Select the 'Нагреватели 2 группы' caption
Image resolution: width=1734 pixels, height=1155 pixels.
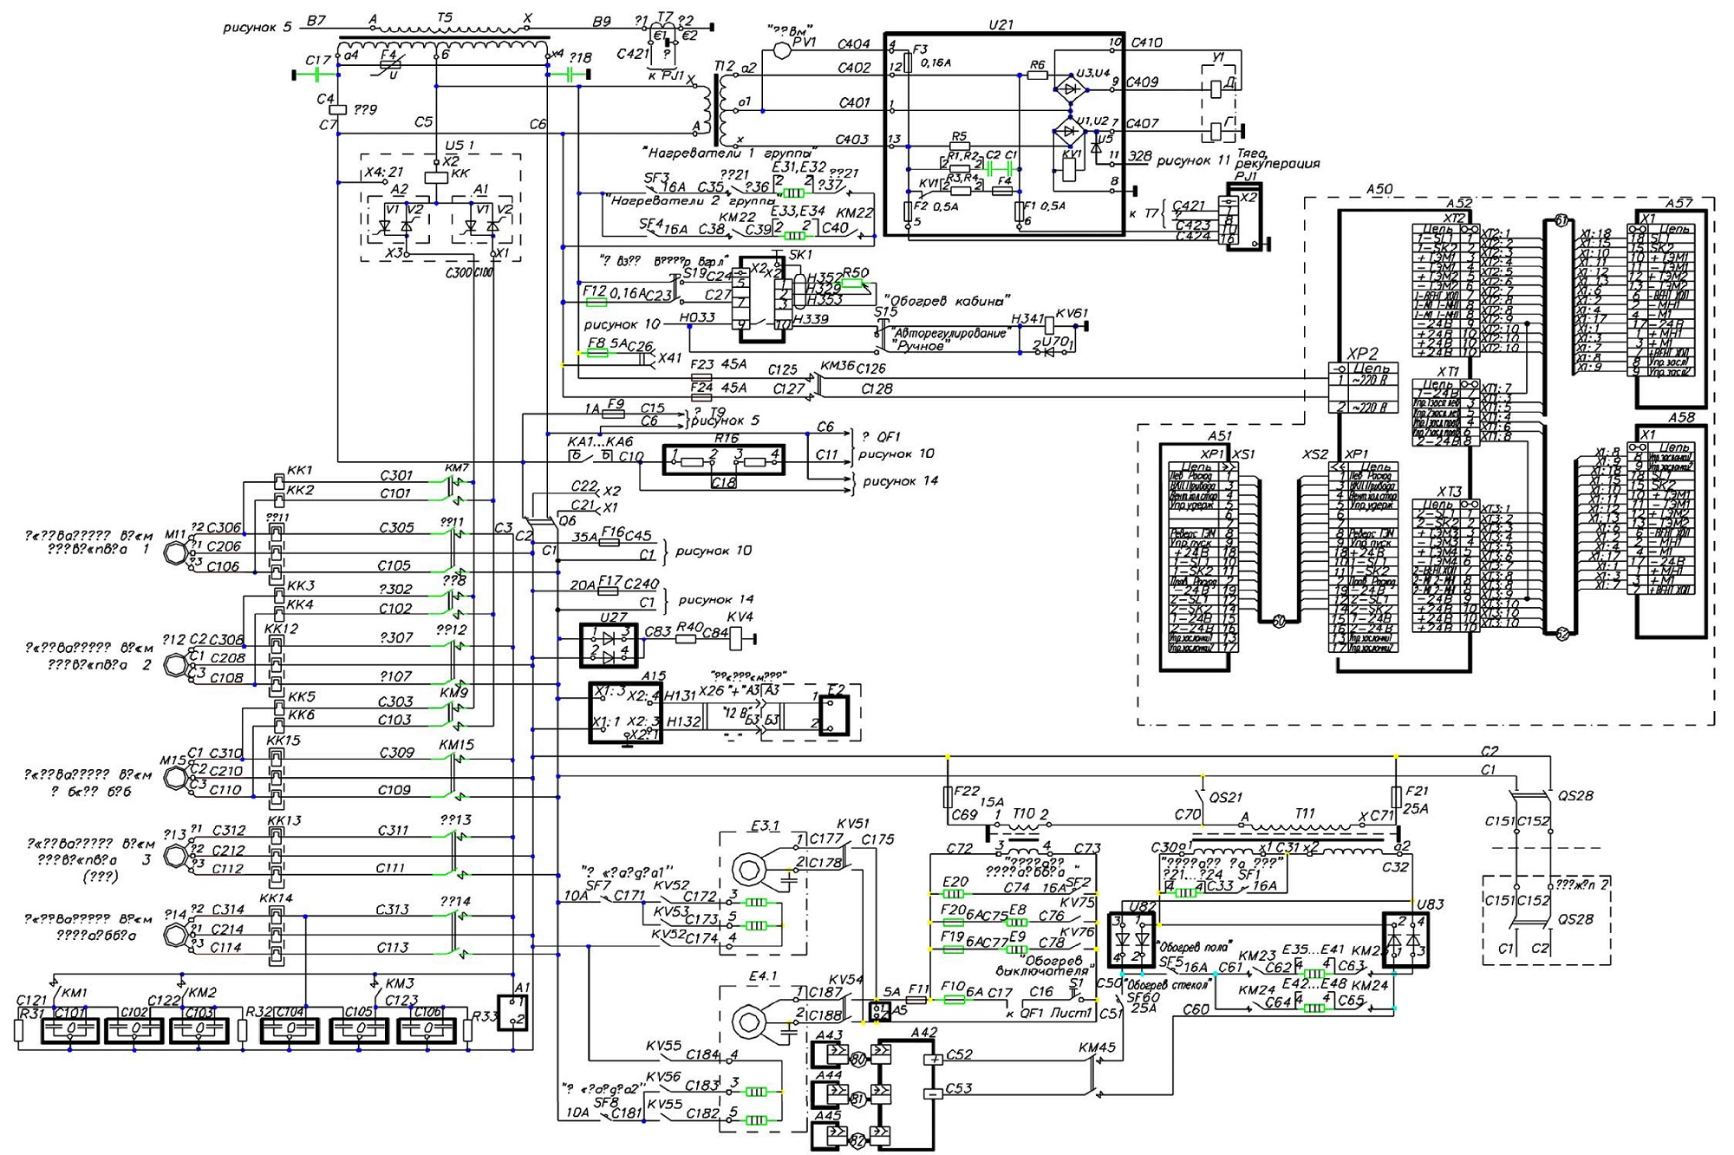pos(694,200)
